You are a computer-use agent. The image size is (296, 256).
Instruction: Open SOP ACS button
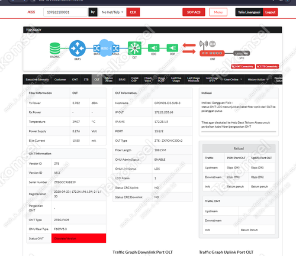pos(194,12)
